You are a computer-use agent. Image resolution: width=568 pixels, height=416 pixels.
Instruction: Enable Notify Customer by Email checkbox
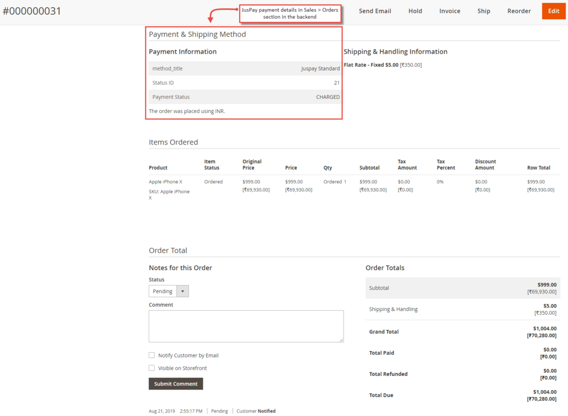coord(152,355)
